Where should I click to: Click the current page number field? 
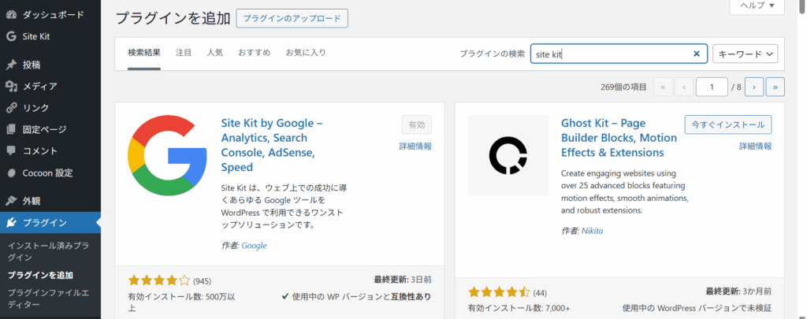tap(712, 87)
